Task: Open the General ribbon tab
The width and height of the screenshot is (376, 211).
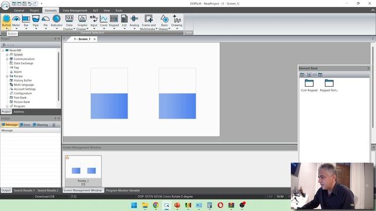Action: (x=19, y=11)
